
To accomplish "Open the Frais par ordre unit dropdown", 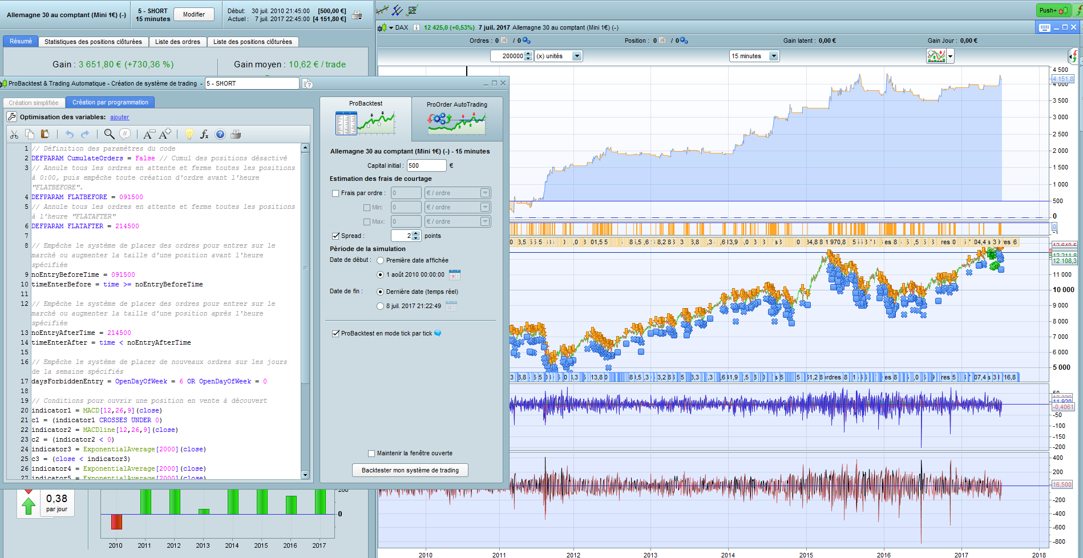I will [484, 193].
